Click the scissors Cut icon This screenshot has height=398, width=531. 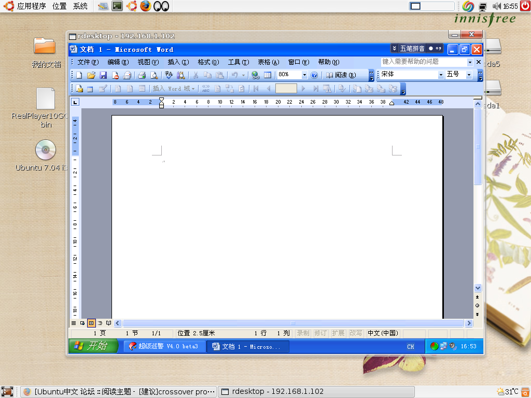click(x=195, y=75)
